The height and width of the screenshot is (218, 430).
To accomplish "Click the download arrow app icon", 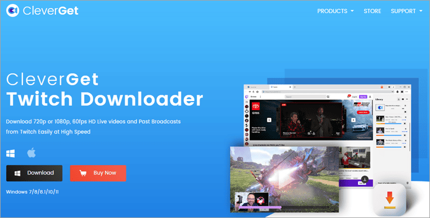I will pos(389,200).
